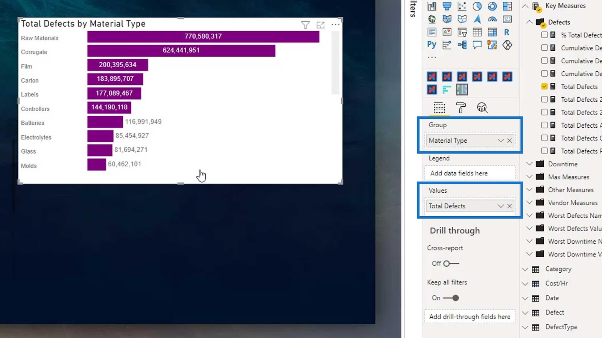Select the Card (123) visual
Screen dimensions: 602x338
(507, 19)
